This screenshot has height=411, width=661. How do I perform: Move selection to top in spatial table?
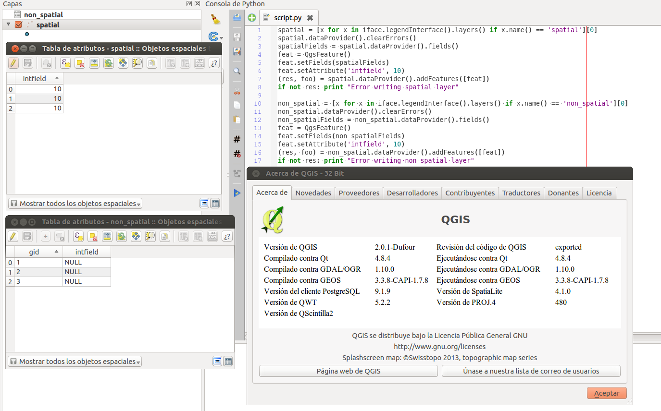(94, 63)
